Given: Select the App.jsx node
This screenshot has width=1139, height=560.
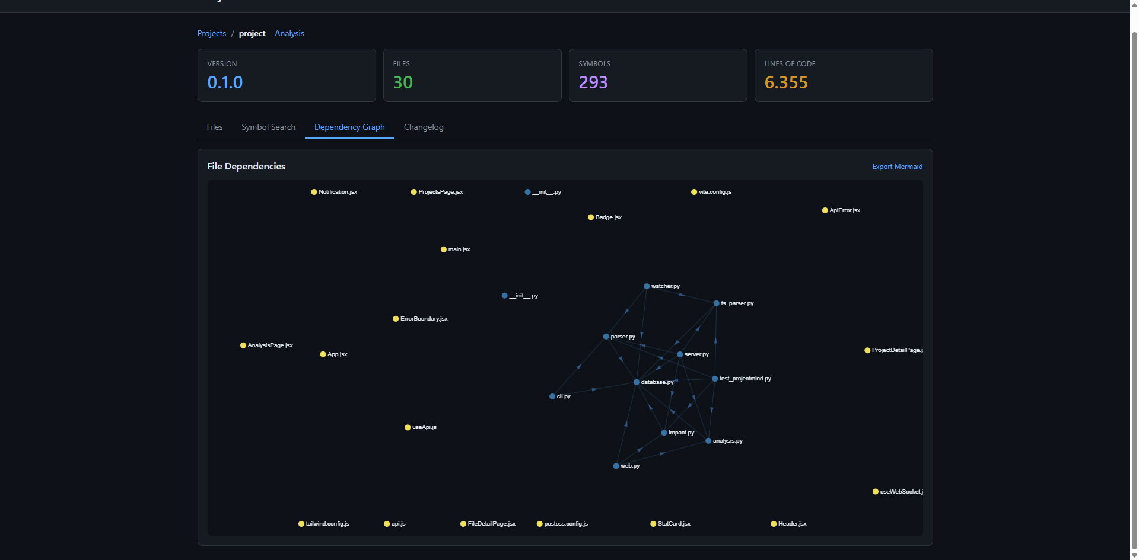Looking at the screenshot, I should [323, 354].
